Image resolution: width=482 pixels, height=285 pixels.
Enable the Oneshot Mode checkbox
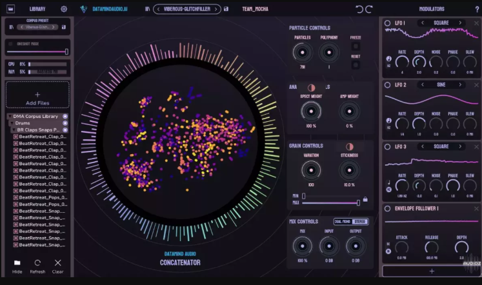tap(10, 44)
